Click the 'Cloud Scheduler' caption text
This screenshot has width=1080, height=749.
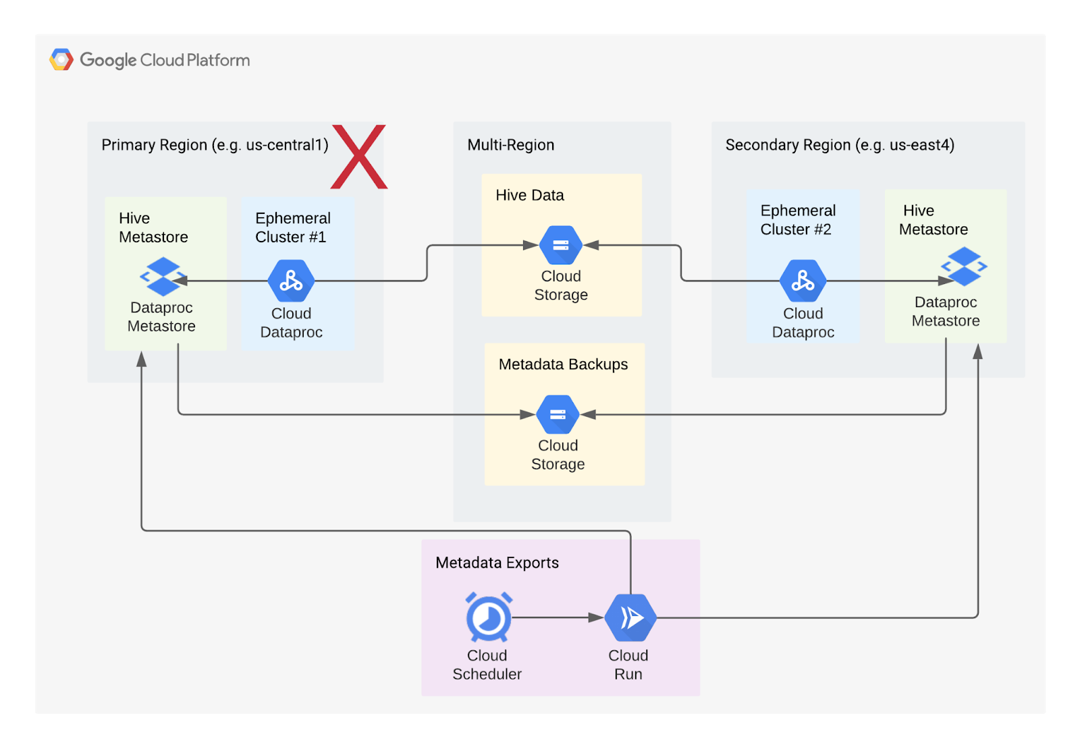click(487, 665)
